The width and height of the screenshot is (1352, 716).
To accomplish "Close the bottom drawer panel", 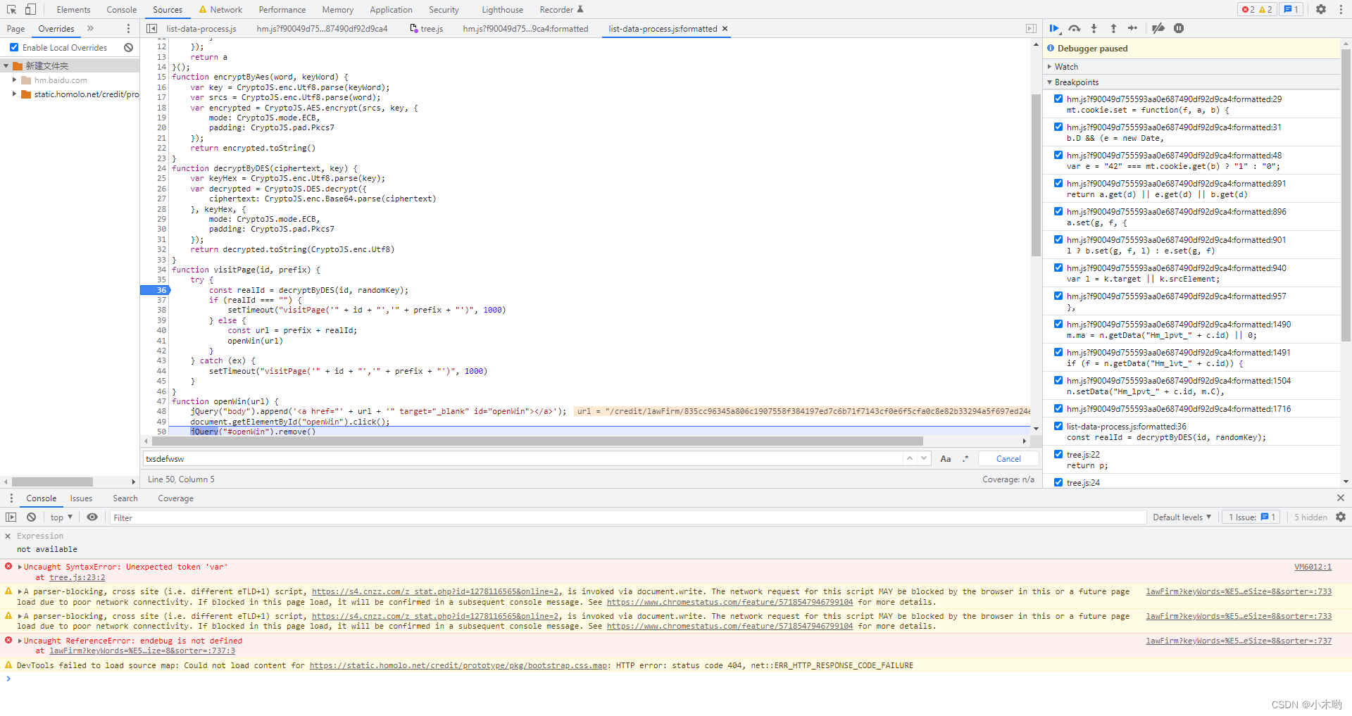I will point(1340,498).
